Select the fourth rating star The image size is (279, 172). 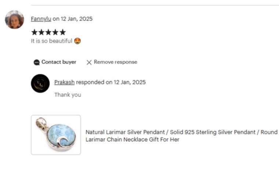click(x=55, y=32)
